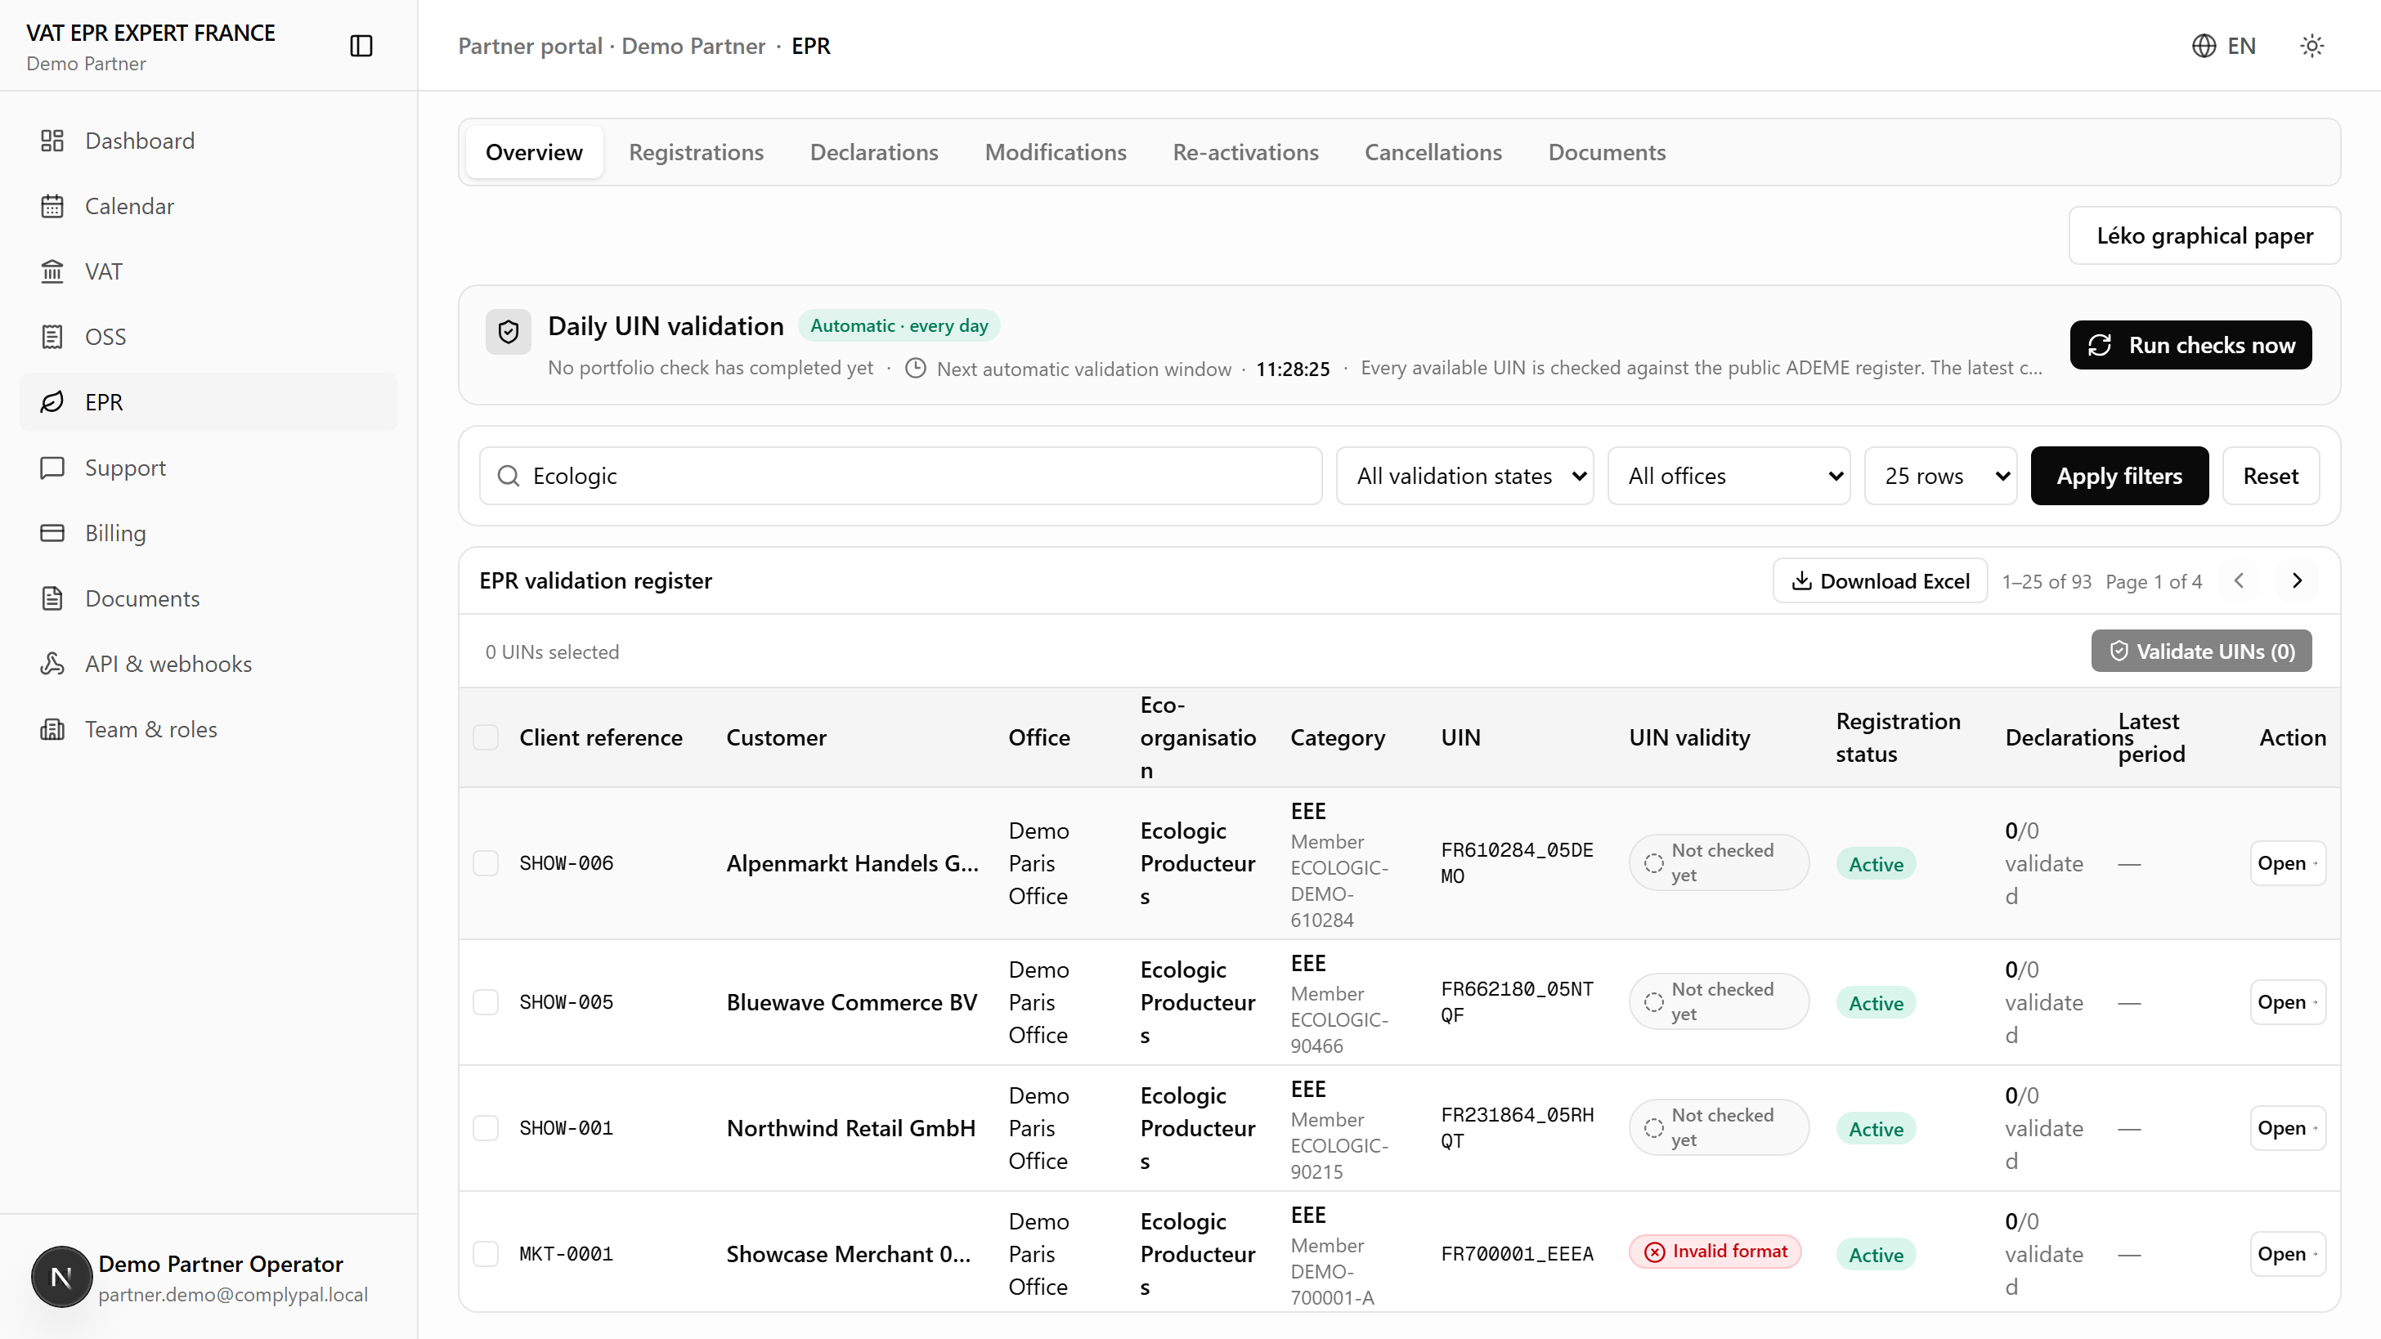Expand the All validation states dropdown
Screen dimensions: 2381x1339
1464,476
